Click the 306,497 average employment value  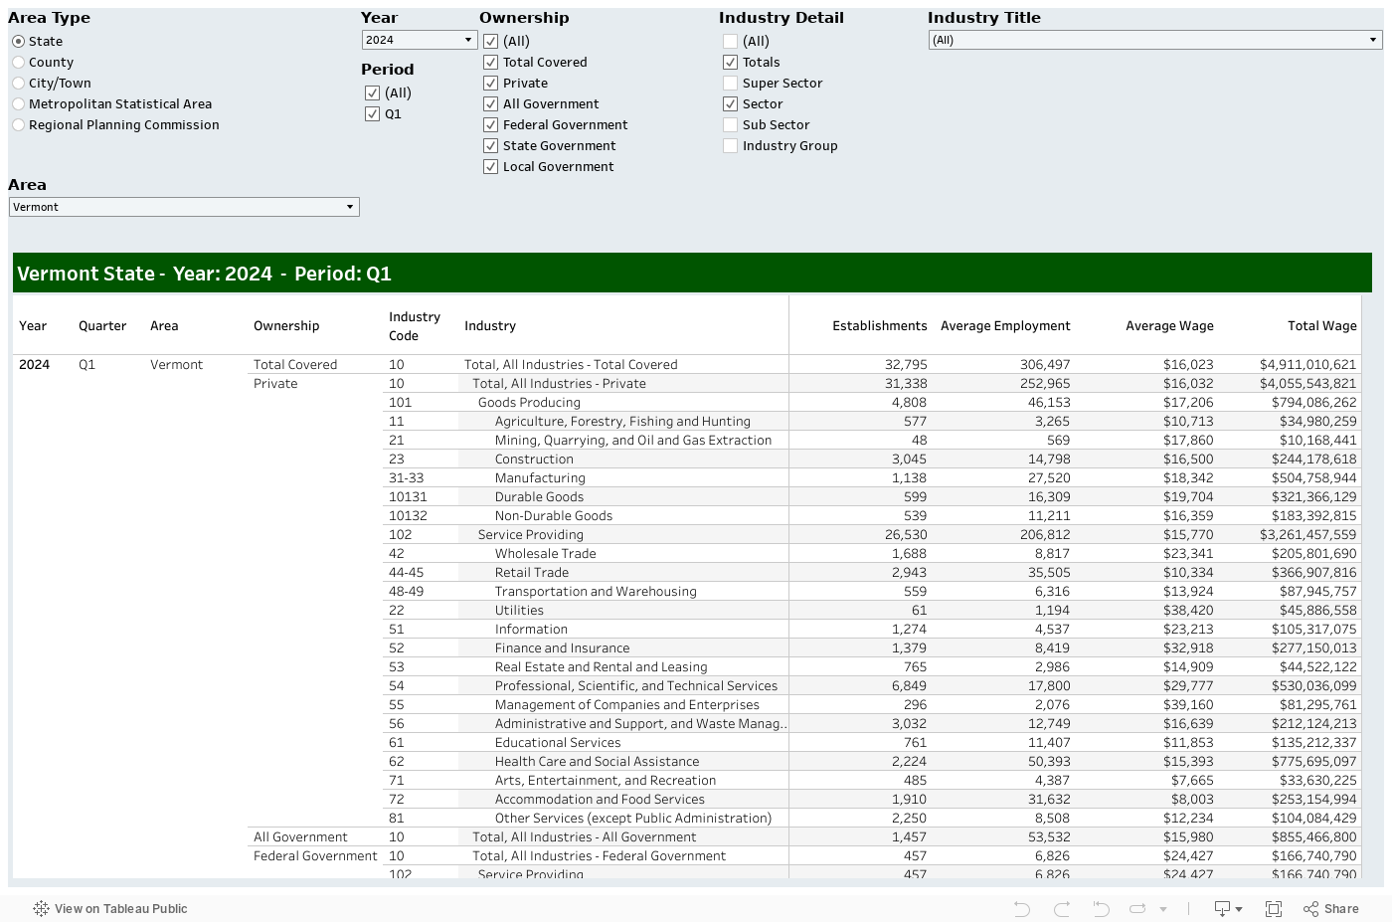(1045, 364)
